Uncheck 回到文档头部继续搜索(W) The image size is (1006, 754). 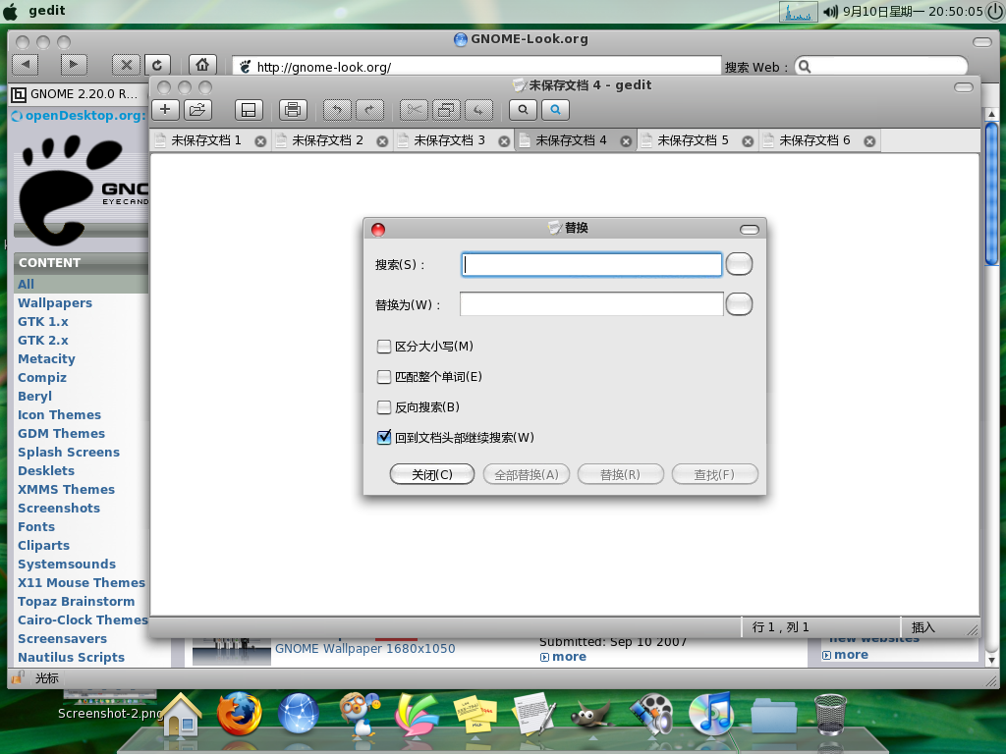[384, 437]
